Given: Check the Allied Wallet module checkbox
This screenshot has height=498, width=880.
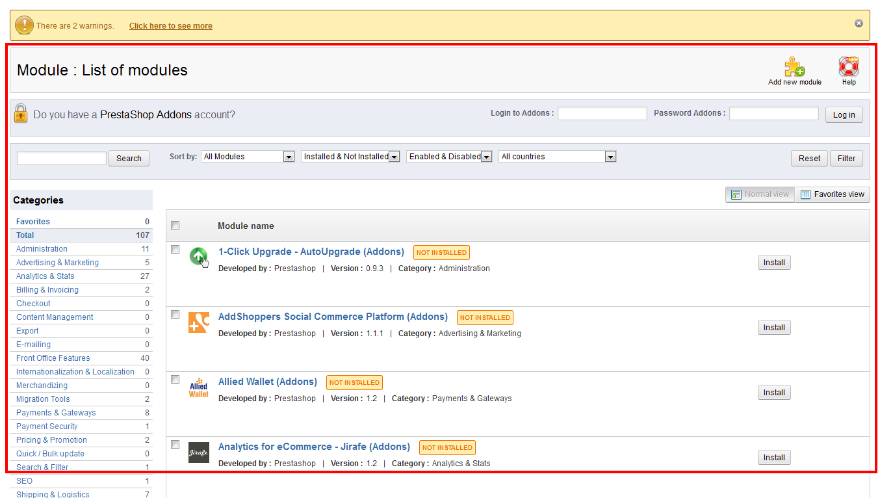Looking at the screenshot, I should pyautogui.click(x=175, y=380).
